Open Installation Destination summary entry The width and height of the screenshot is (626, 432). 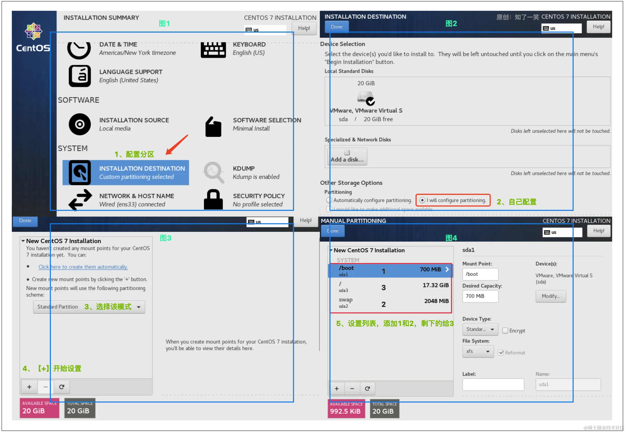pyautogui.click(x=126, y=173)
